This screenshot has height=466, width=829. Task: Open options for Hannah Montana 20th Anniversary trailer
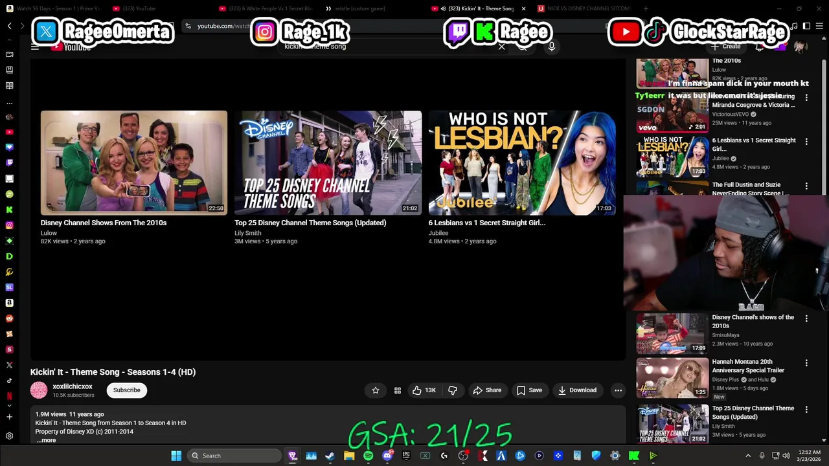(x=806, y=363)
